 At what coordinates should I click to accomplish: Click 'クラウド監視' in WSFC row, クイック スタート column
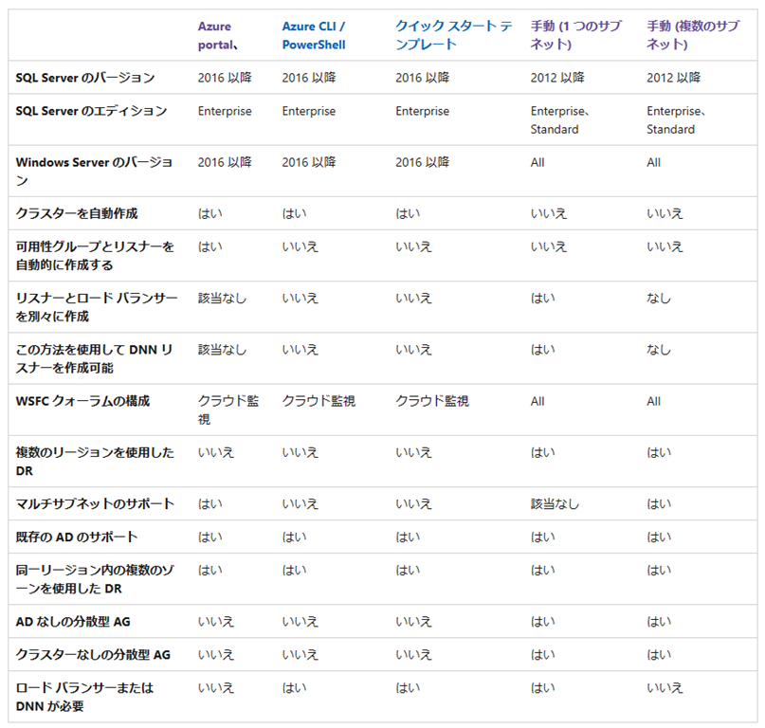pyautogui.click(x=431, y=401)
